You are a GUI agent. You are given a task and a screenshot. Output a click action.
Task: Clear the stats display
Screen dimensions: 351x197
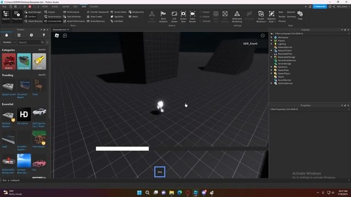300,15
